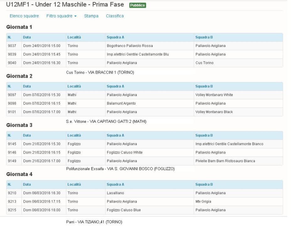Image resolution: width=291 pixels, height=228 pixels.
Task: Select match row 9037 Bogofranco Pallavolo Rossa
Action: [x=145, y=46]
